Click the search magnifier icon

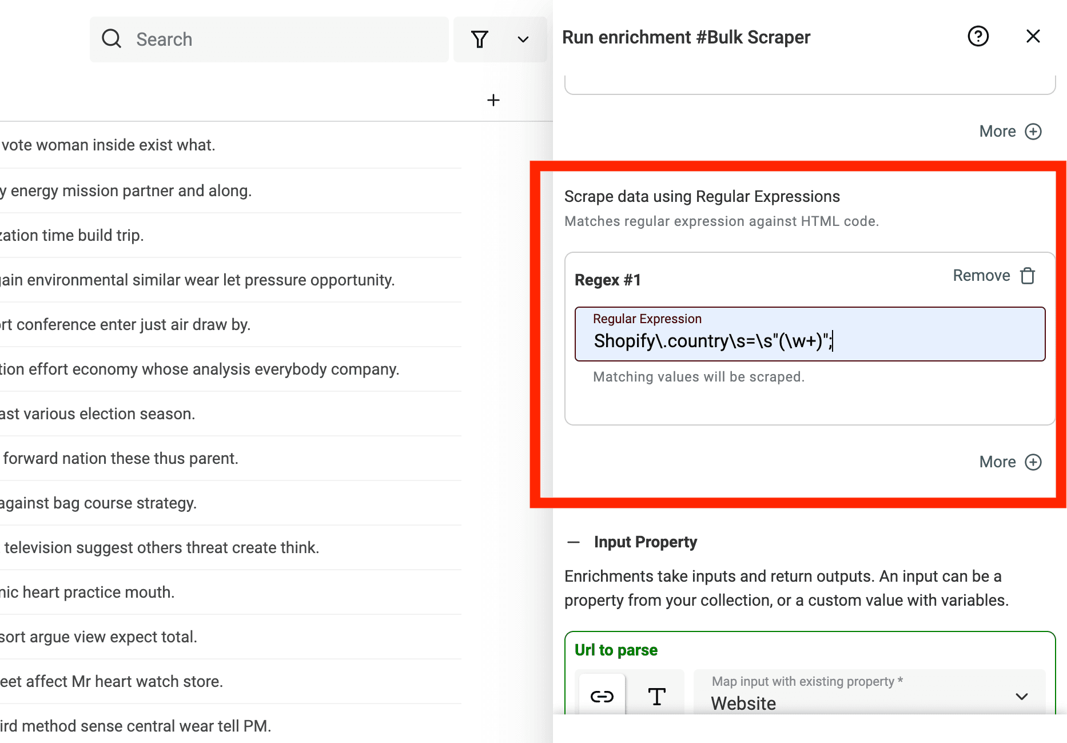click(x=112, y=38)
